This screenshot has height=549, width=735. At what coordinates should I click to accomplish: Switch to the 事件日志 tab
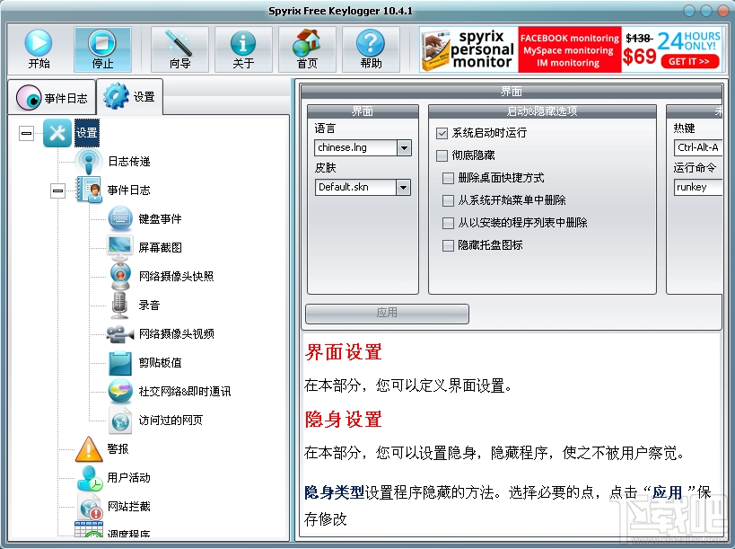coord(52,97)
